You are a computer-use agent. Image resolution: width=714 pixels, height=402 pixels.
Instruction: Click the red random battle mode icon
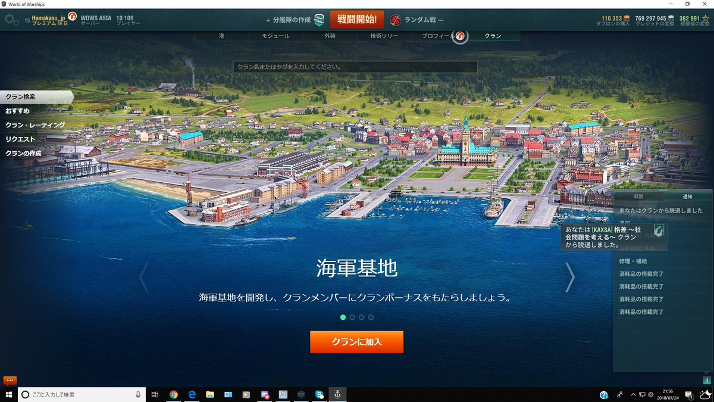click(395, 20)
